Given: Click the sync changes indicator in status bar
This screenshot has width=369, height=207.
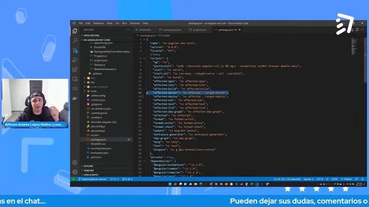Looking at the screenshot, I should (115, 179).
